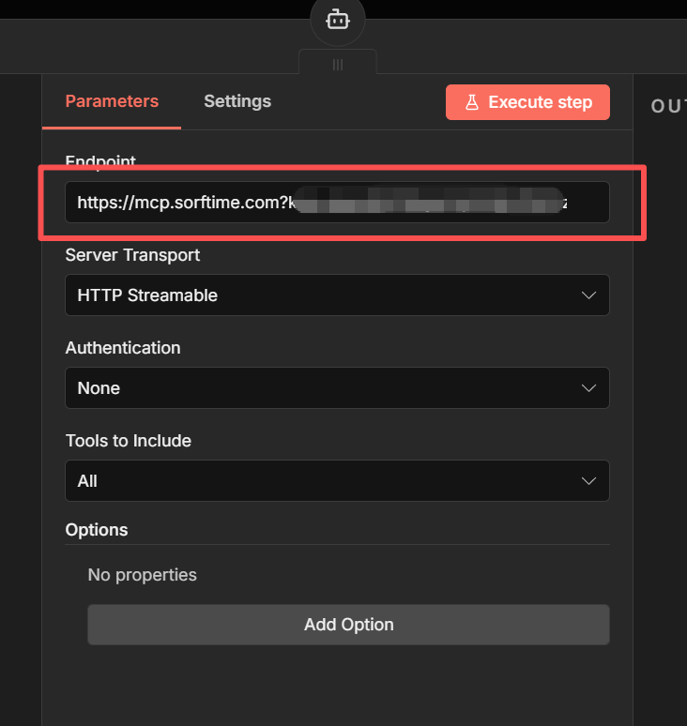This screenshot has height=726, width=687.
Task: Click the Authentication chevron arrow
Action: pyautogui.click(x=588, y=388)
